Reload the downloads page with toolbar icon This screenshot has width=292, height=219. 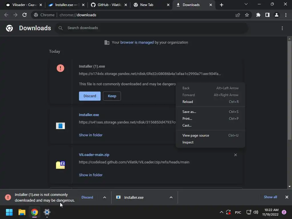click(x=25, y=15)
